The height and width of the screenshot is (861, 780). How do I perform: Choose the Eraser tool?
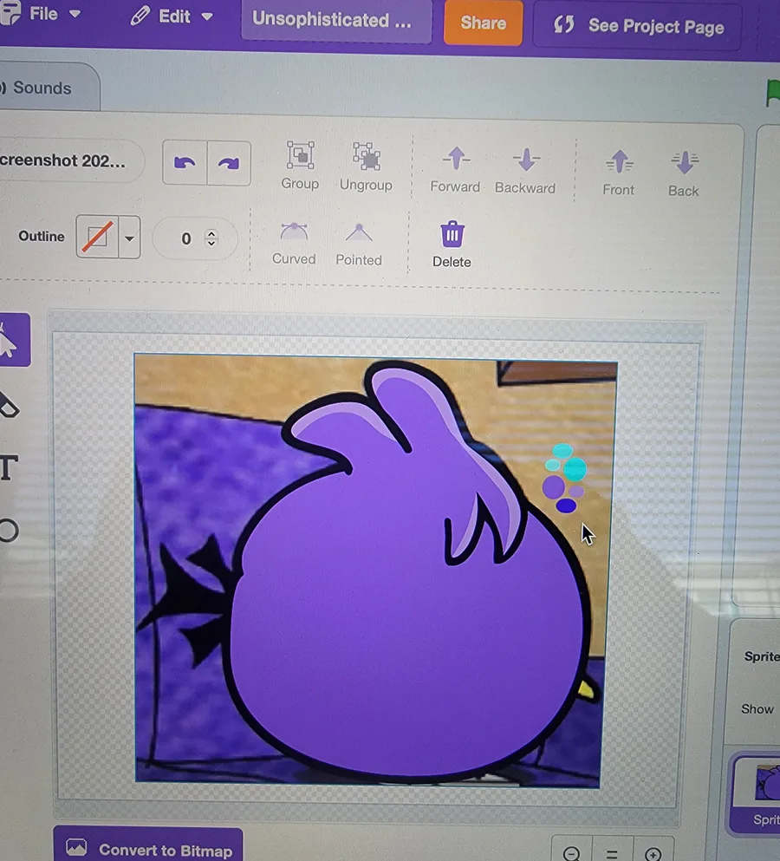tap(8, 405)
